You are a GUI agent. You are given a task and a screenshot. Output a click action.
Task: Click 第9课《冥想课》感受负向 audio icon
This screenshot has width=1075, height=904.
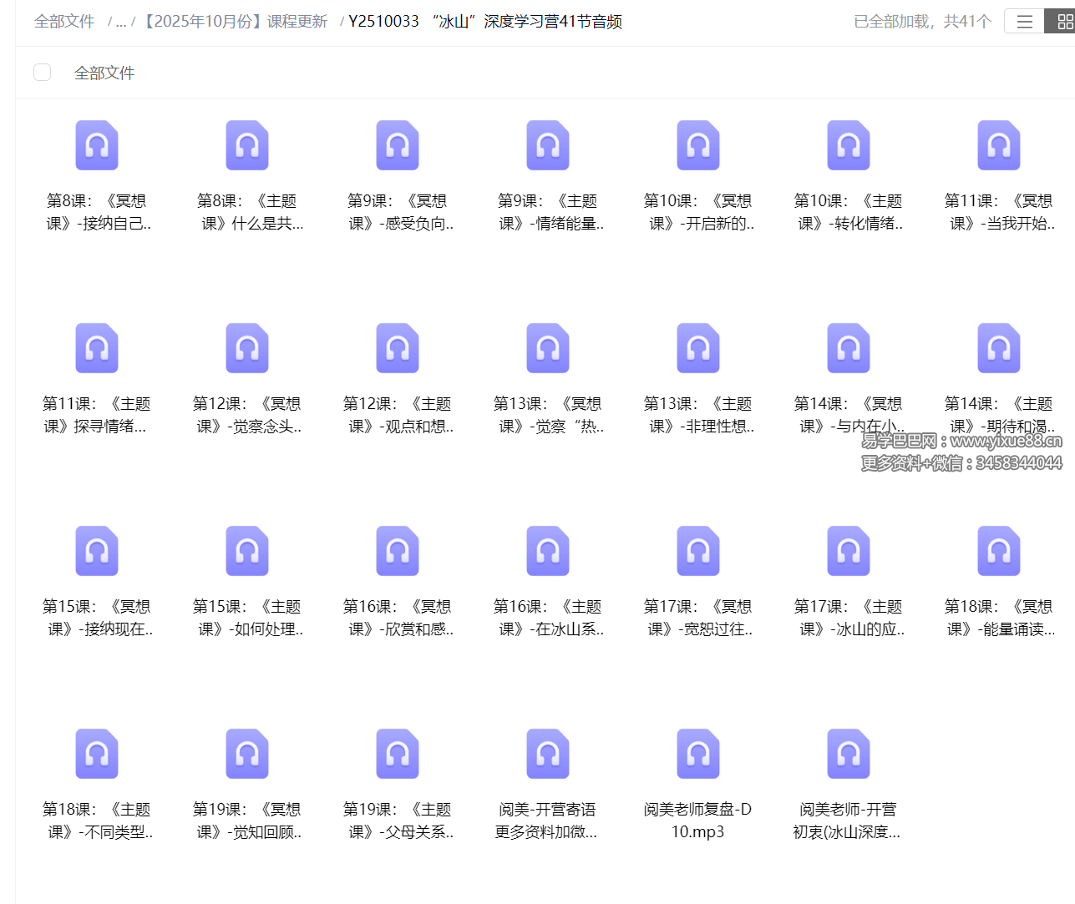point(397,145)
